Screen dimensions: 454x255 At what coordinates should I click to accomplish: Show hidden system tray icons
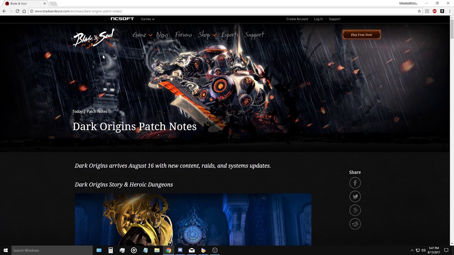(412, 250)
